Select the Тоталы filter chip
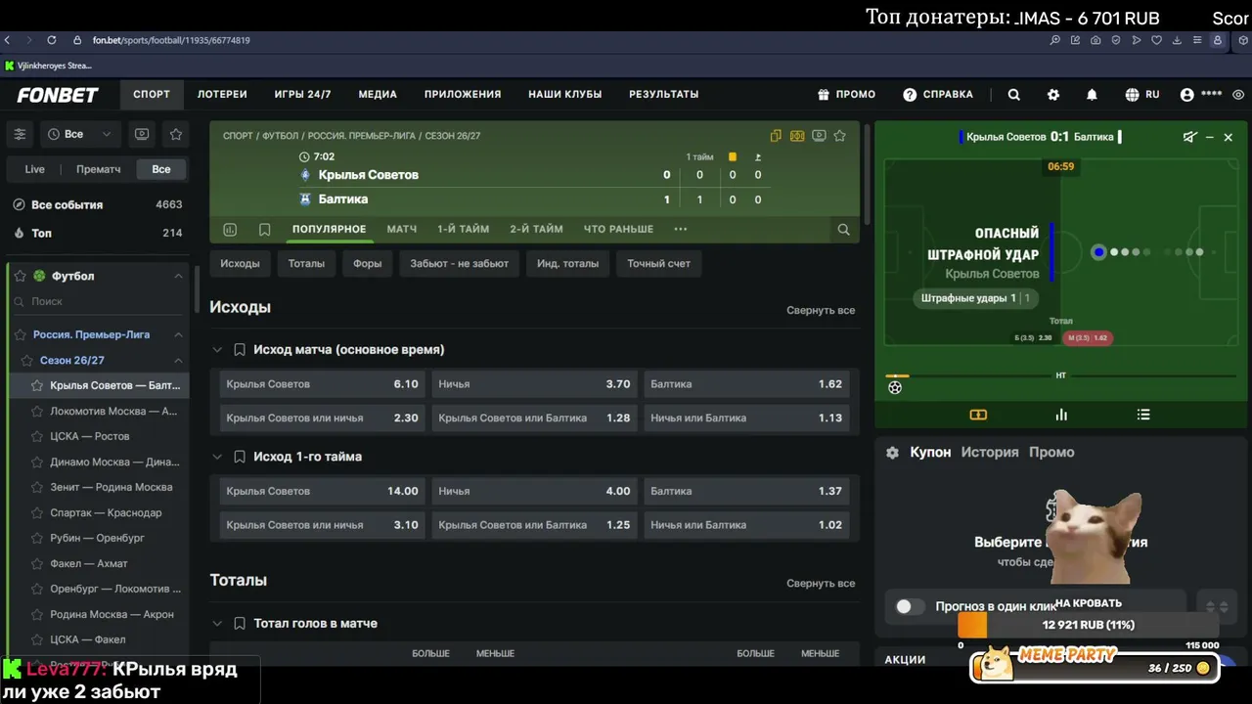1252x704 pixels. (x=306, y=263)
